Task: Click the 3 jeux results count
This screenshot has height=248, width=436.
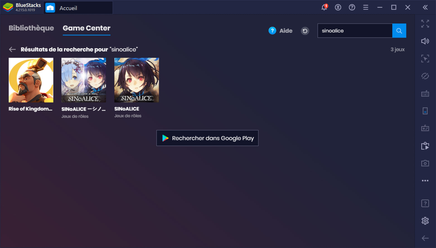Action: click(x=398, y=49)
